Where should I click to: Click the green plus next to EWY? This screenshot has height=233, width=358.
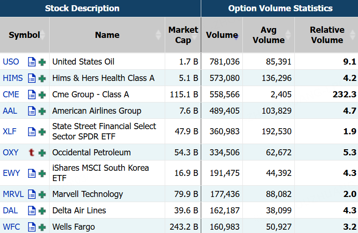tap(43, 173)
